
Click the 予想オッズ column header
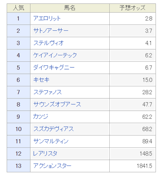(133, 8)
